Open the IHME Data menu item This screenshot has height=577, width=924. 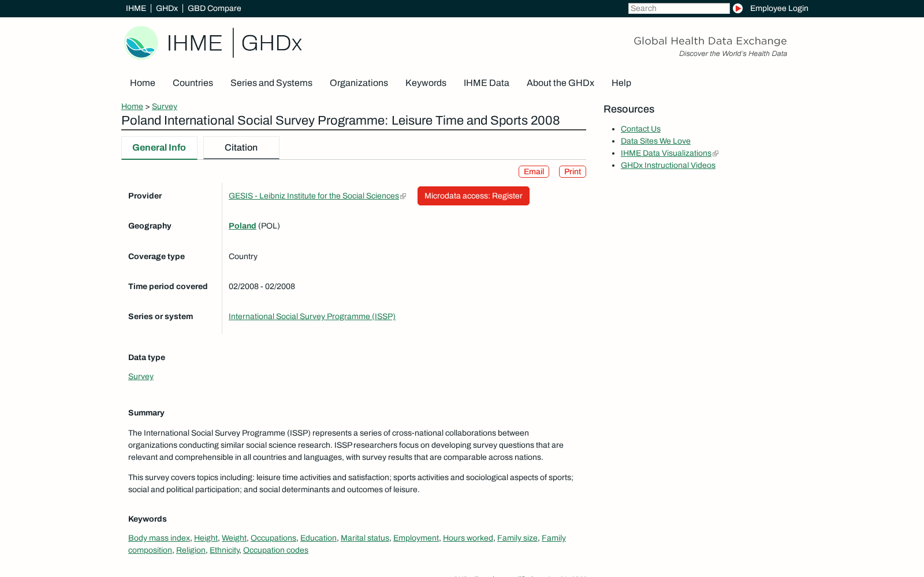pyautogui.click(x=486, y=83)
